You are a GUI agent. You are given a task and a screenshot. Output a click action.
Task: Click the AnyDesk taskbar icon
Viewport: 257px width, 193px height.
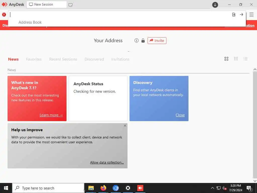tap(140, 188)
